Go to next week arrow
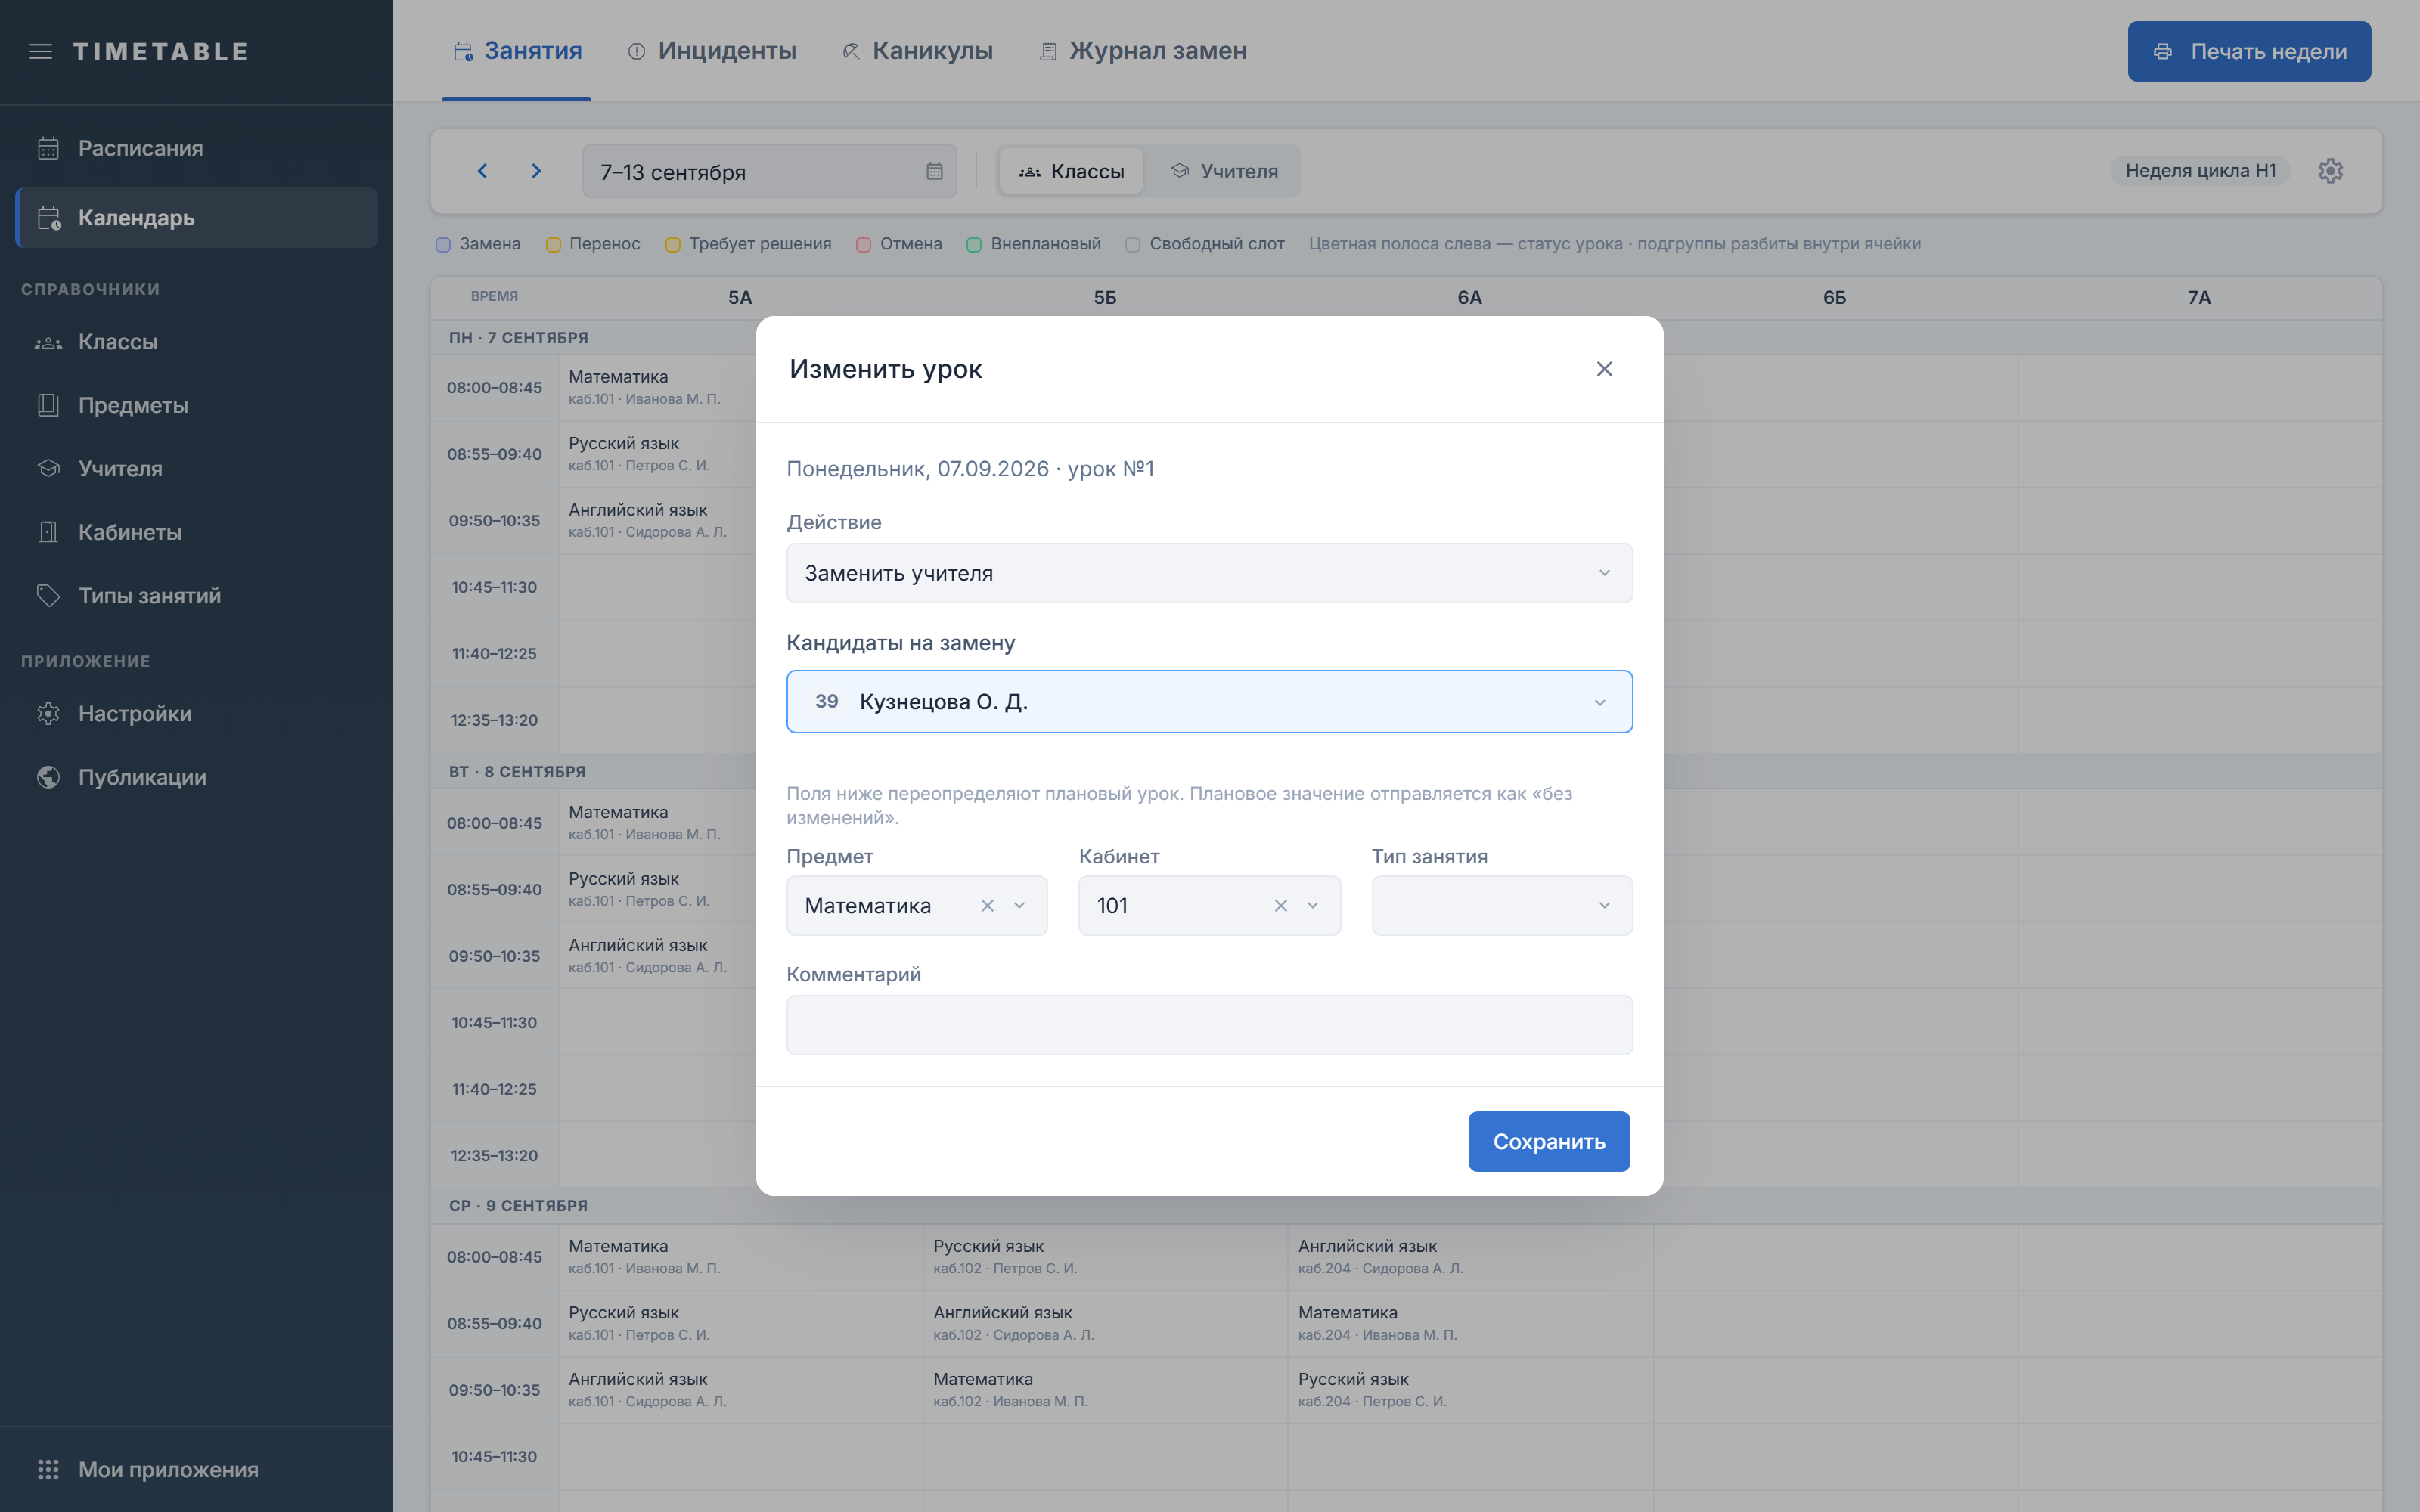 click(x=536, y=171)
